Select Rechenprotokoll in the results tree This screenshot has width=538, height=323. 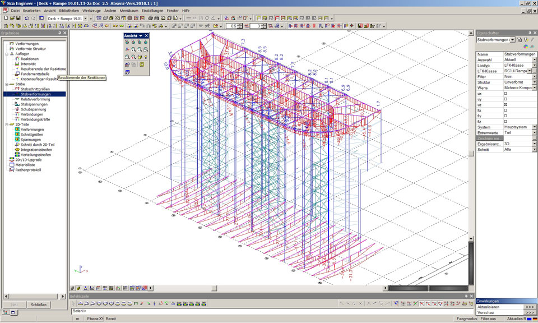pyautogui.click(x=29, y=170)
